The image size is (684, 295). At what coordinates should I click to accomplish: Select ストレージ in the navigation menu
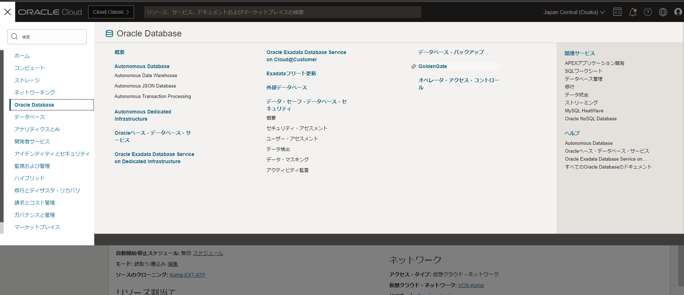[27, 80]
